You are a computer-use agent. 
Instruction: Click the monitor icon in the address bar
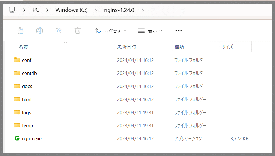pyautogui.click(x=12, y=10)
